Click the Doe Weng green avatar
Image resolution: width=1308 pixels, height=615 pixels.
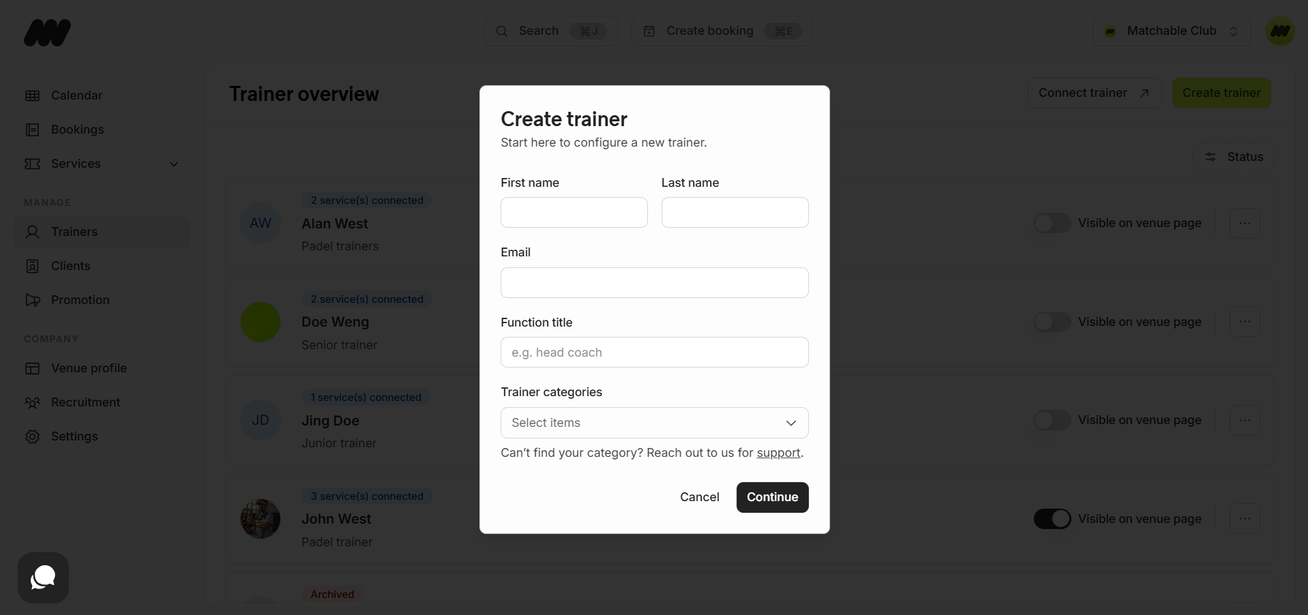coord(261,322)
